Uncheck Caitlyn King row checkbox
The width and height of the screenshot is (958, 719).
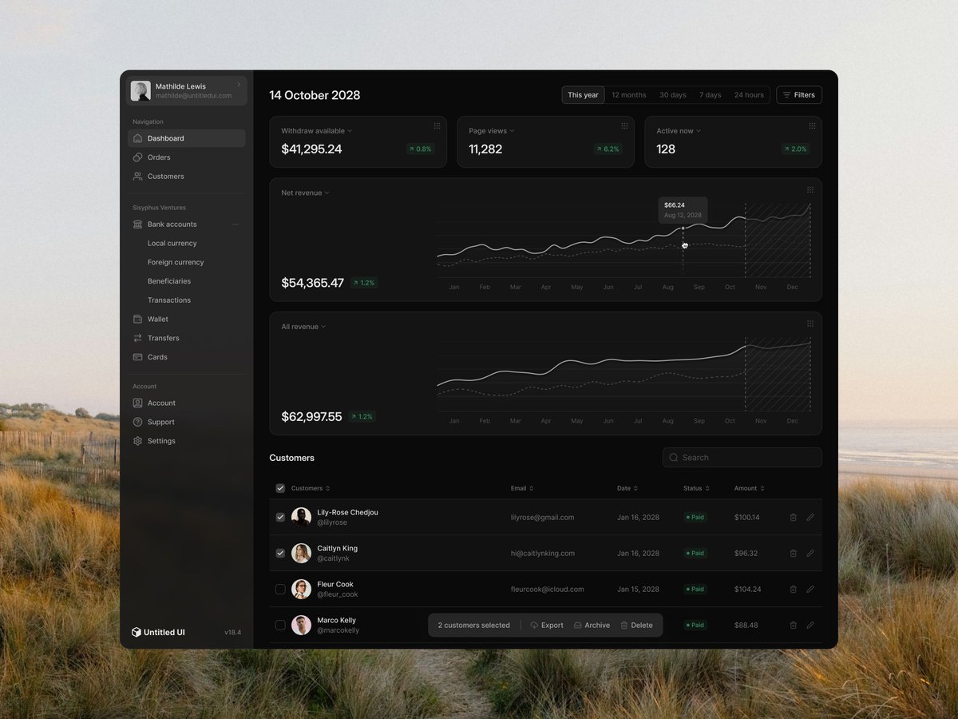280,553
